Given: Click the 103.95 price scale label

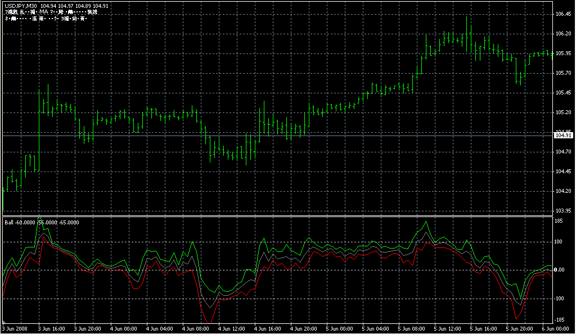Looking at the screenshot, I should tap(564, 211).
